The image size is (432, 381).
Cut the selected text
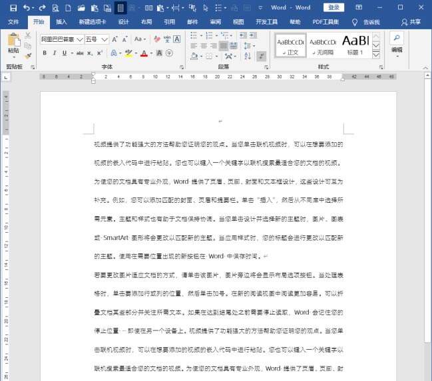tap(27, 35)
